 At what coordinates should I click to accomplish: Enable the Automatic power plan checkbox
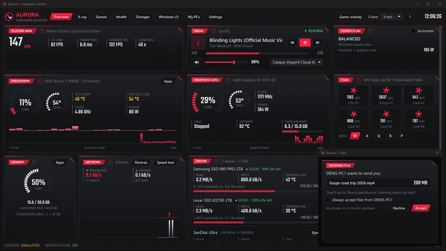tap(413, 31)
